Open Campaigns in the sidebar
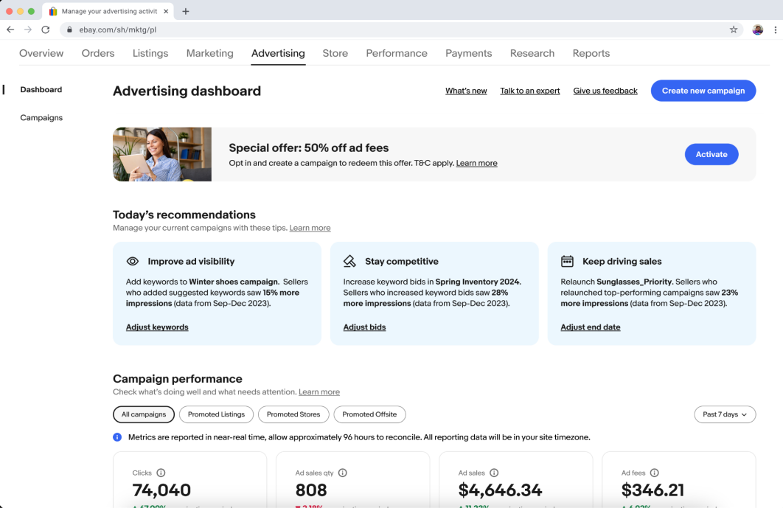The width and height of the screenshot is (783, 508). point(41,117)
